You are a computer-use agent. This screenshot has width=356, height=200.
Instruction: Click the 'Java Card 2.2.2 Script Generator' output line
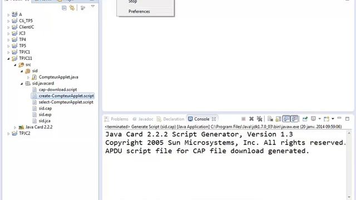199,134
